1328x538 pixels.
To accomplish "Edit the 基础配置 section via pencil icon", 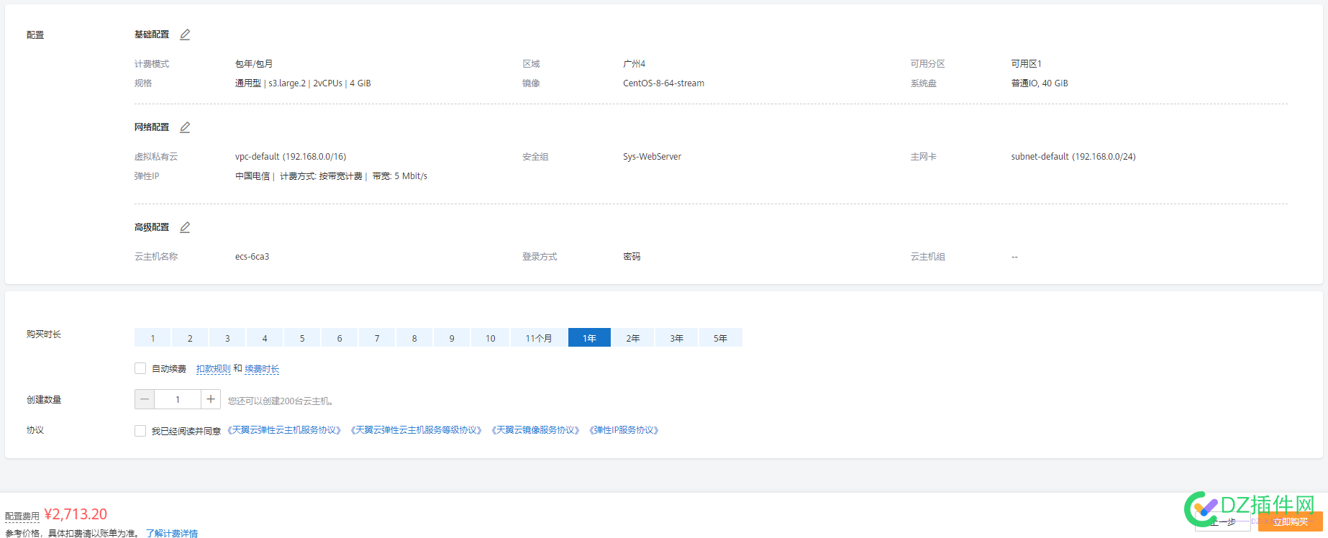I will point(185,35).
